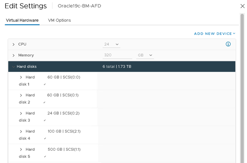The height and width of the screenshot is (163, 247).
Task: Open the CPU count dropdown showing 24
Action: coord(111,44)
